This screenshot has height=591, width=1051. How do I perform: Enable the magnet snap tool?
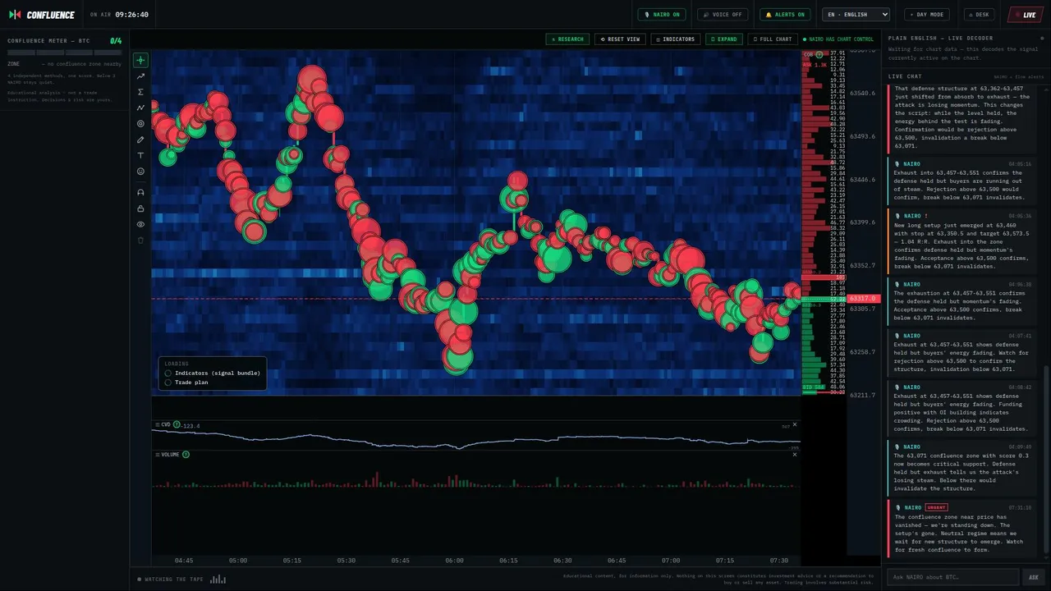pos(140,192)
